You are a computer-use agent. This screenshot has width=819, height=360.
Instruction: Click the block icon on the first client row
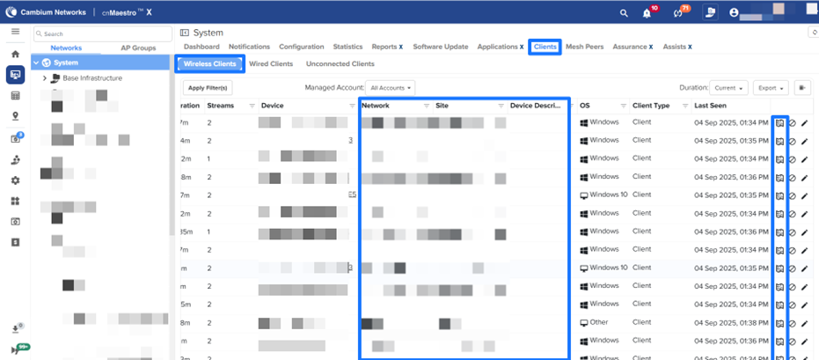point(792,122)
